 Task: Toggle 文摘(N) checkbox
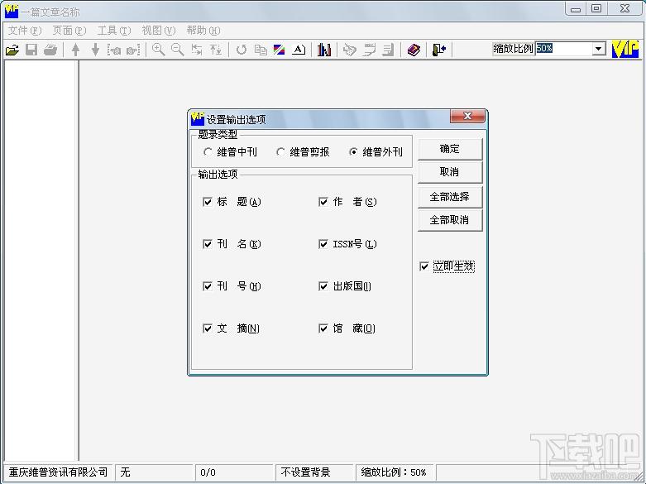[x=208, y=328]
